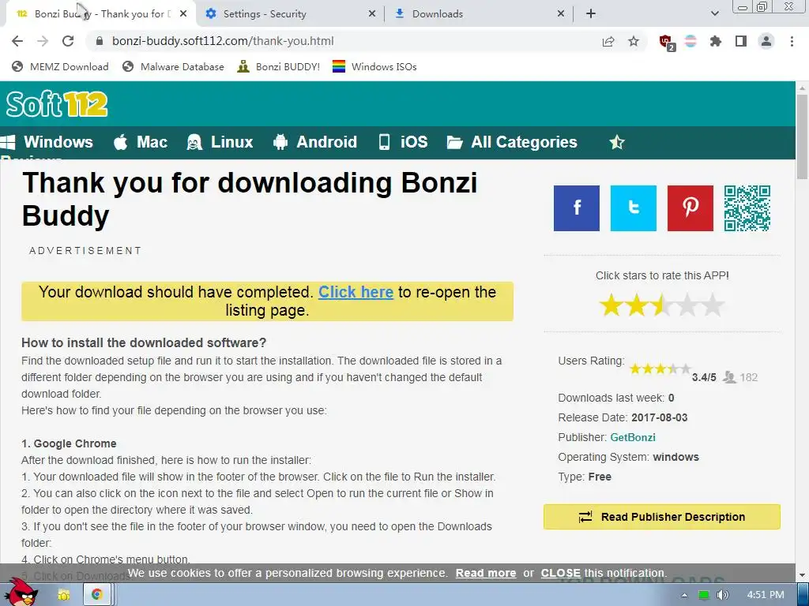Toggle the side panel icon

(x=741, y=41)
